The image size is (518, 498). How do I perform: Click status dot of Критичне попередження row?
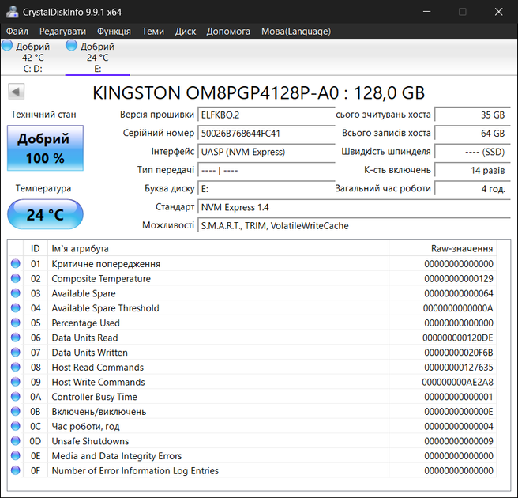click(x=16, y=263)
